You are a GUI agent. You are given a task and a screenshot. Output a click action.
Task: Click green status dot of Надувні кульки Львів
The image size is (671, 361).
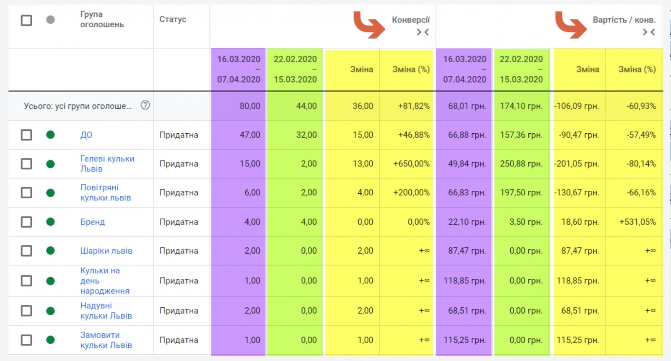pyautogui.click(x=50, y=311)
